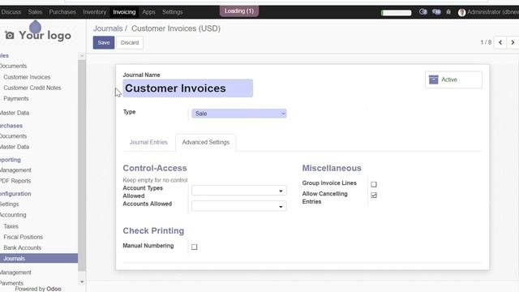Open the Administrator user menu

[x=488, y=12]
